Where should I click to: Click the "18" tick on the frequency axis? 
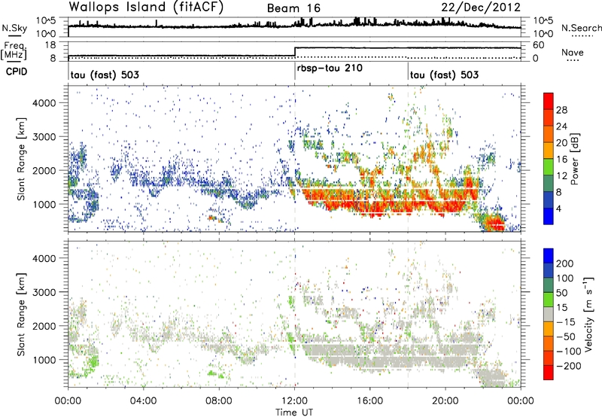click(x=50, y=45)
